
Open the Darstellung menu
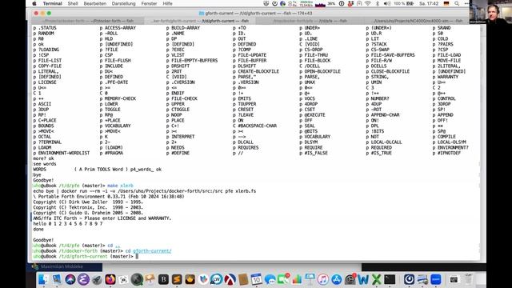[123, 3]
